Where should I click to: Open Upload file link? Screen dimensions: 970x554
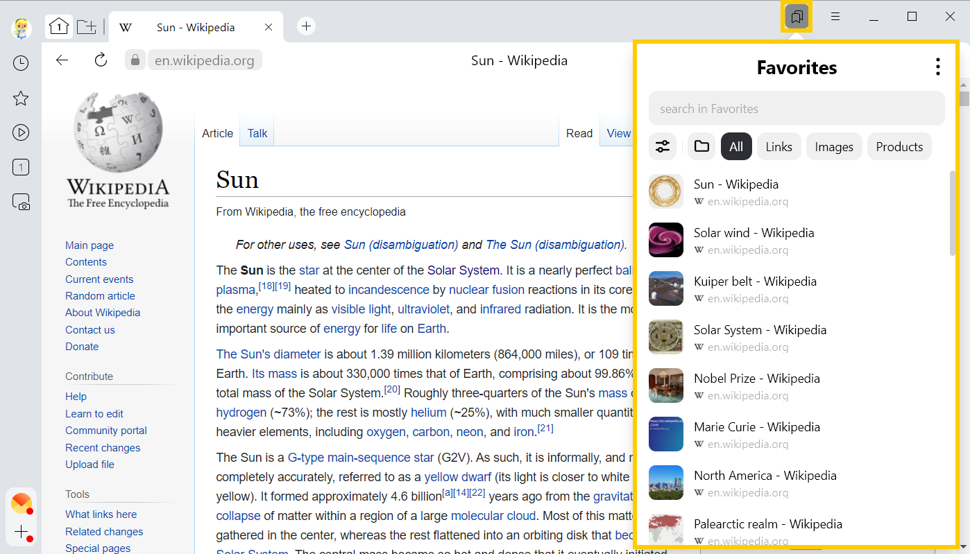tap(90, 464)
